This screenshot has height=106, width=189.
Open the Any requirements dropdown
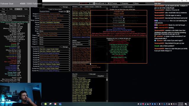click(x=81, y=44)
